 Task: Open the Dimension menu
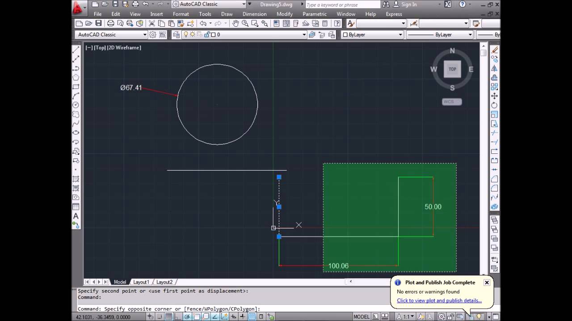[x=255, y=14]
